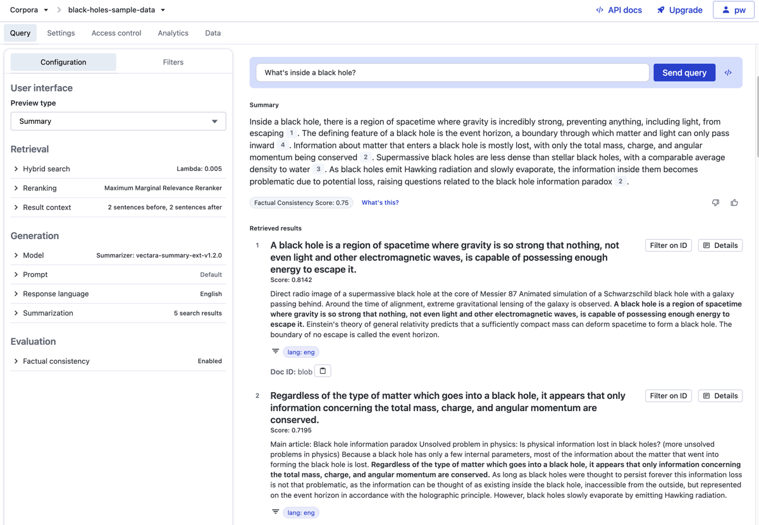Open the Preview type dropdown
Image resolution: width=759 pixels, height=525 pixels.
click(118, 121)
